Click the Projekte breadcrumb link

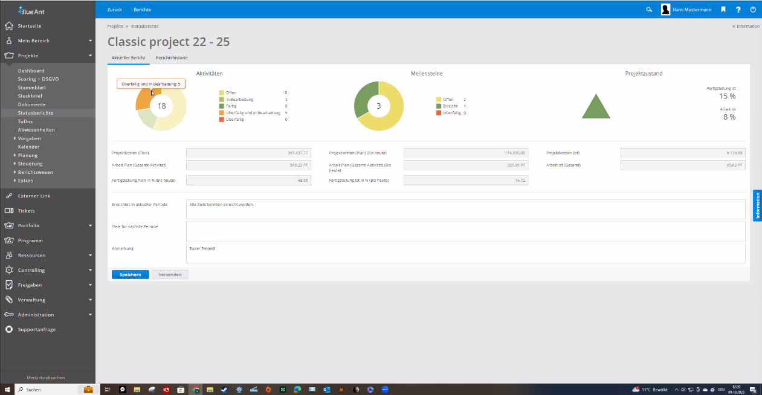tap(115, 27)
